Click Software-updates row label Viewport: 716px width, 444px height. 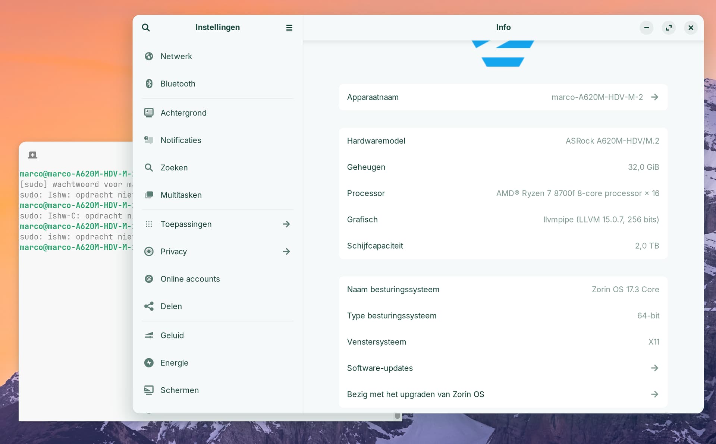click(380, 368)
